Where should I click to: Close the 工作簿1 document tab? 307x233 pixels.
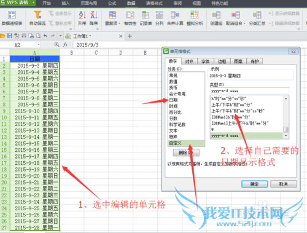point(121,36)
